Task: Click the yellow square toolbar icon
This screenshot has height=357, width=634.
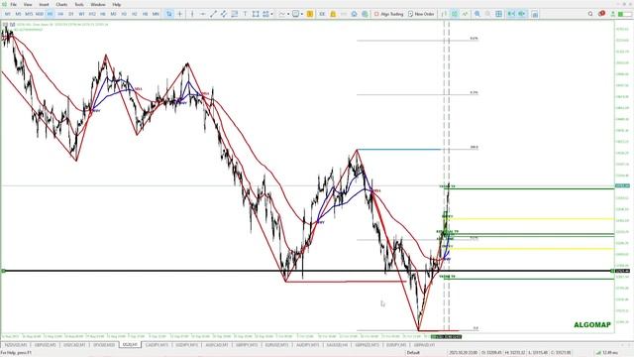Action: pos(310,14)
